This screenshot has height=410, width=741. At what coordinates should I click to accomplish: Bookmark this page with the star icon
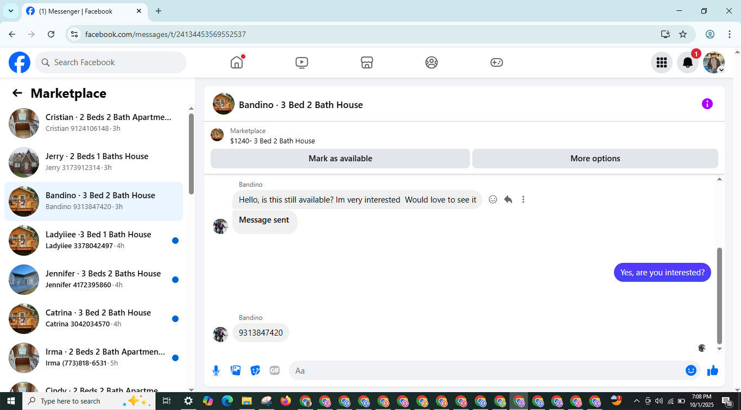683,34
